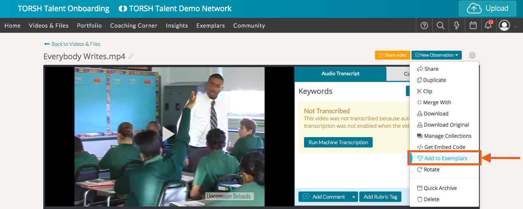
Task: Click the Run Machine Transcription button
Action: [338, 142]
